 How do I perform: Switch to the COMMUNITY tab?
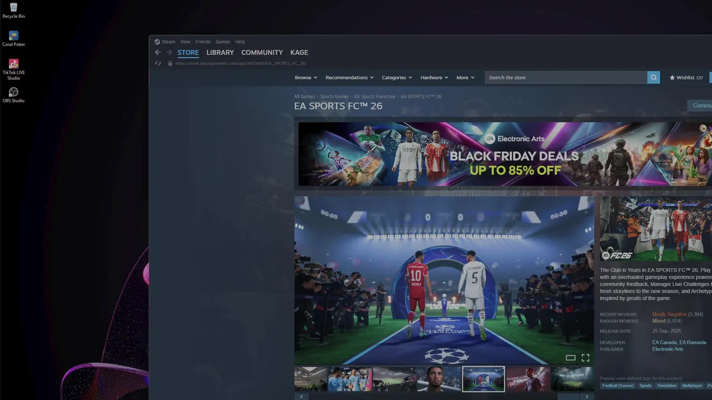(262, 53)
